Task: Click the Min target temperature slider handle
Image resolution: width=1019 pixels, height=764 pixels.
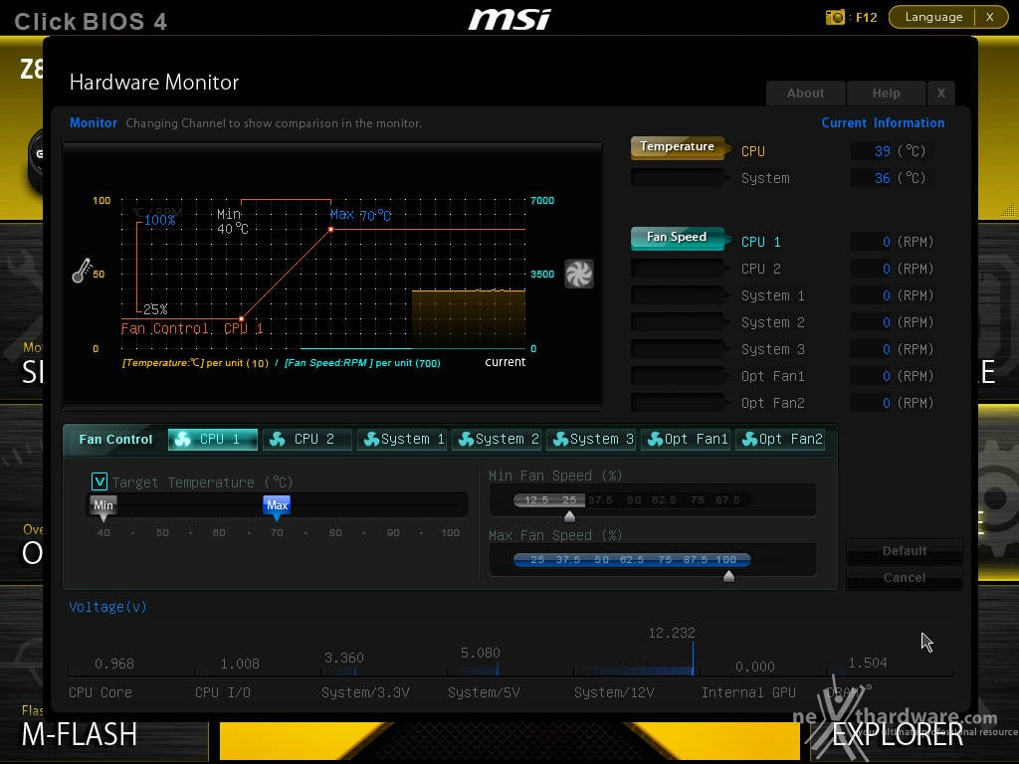Action: (x=103, y=507)
